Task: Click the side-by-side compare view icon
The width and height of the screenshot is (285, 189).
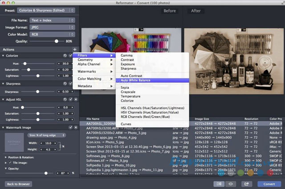Action: pyautogui.click(x=219, y=184)
